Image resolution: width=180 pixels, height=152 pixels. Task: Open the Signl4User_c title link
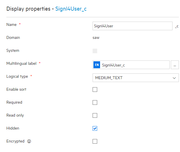(x=71, y=9)
